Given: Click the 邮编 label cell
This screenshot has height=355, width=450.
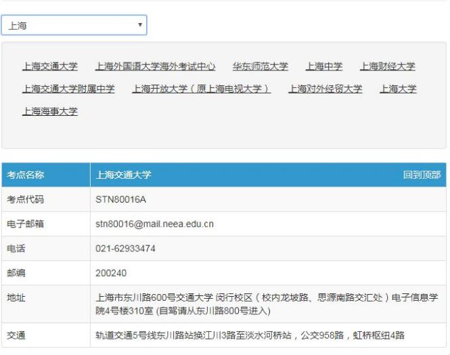Looking at the screenshot, I should point(46,273).
